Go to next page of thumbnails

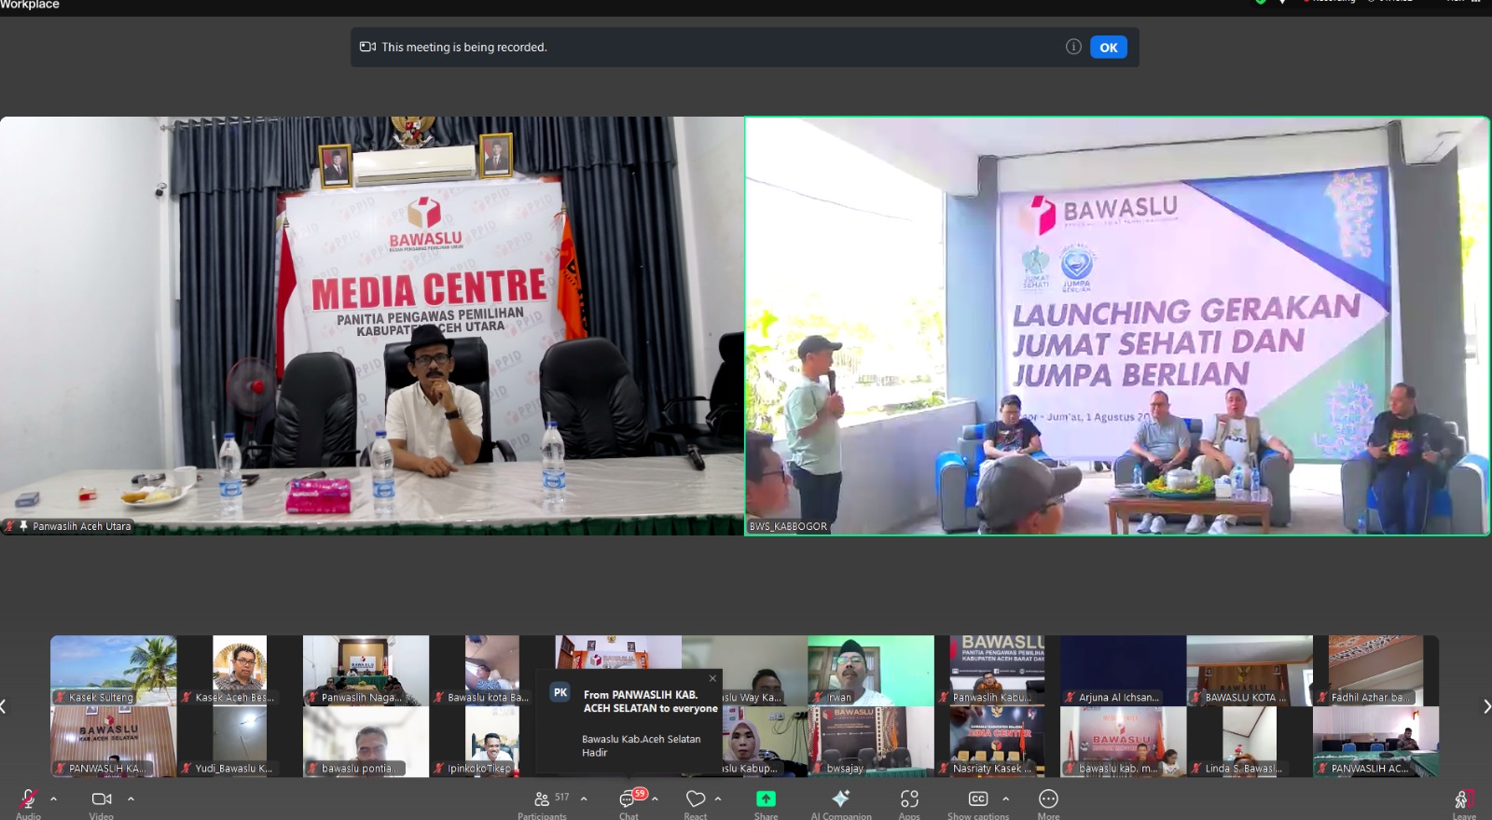pos(1486,706)
